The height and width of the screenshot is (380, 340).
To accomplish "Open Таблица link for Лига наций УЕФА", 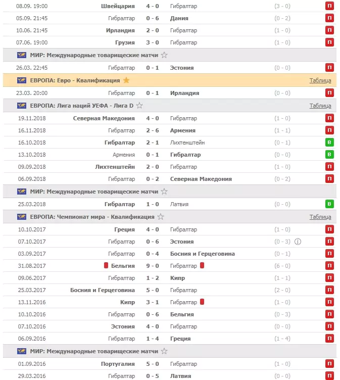I will coord(320,106).
